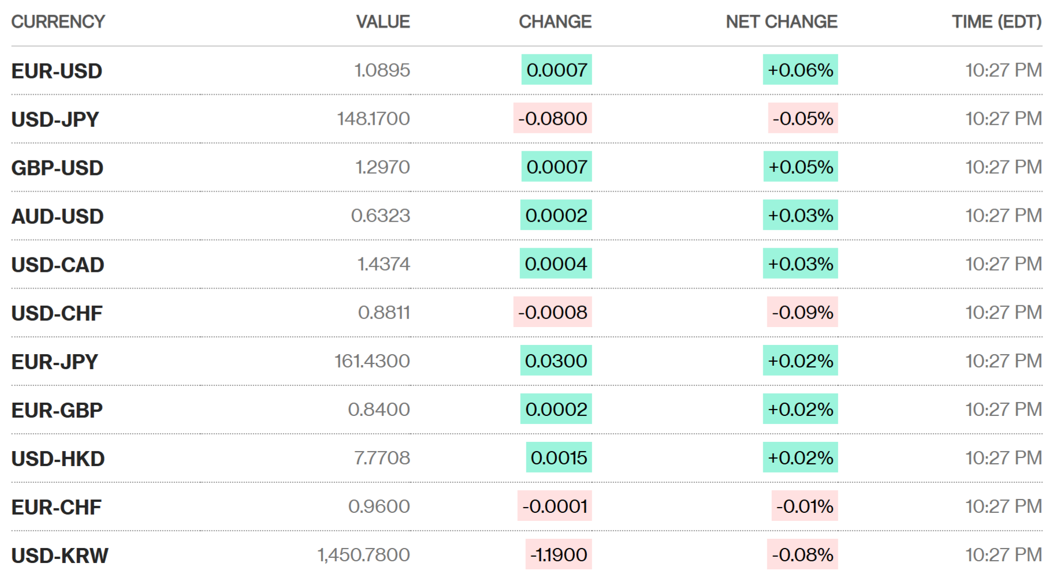
Task: Click USD-CHF red -0.09% net change badge
Action: click(x=802, y=312)
